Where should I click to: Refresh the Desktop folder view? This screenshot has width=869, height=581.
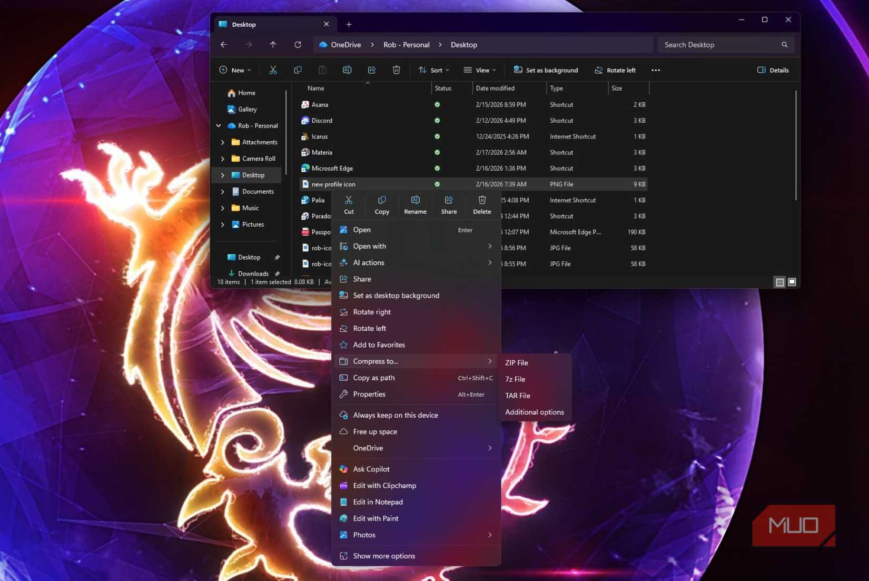(x=298, y=45)
